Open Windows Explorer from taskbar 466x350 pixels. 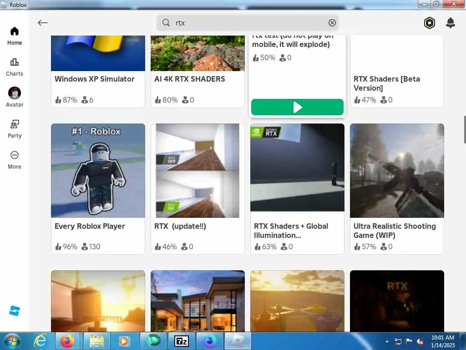coord(97,341)
